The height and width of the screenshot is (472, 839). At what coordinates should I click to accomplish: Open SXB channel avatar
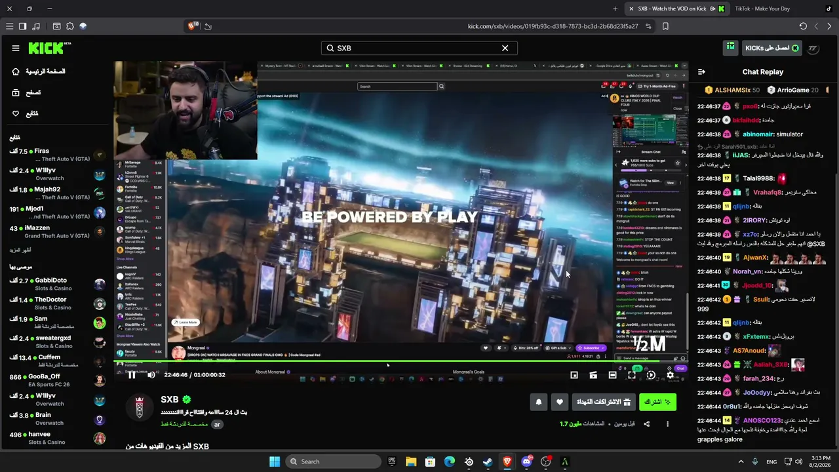tap(140, 407)
